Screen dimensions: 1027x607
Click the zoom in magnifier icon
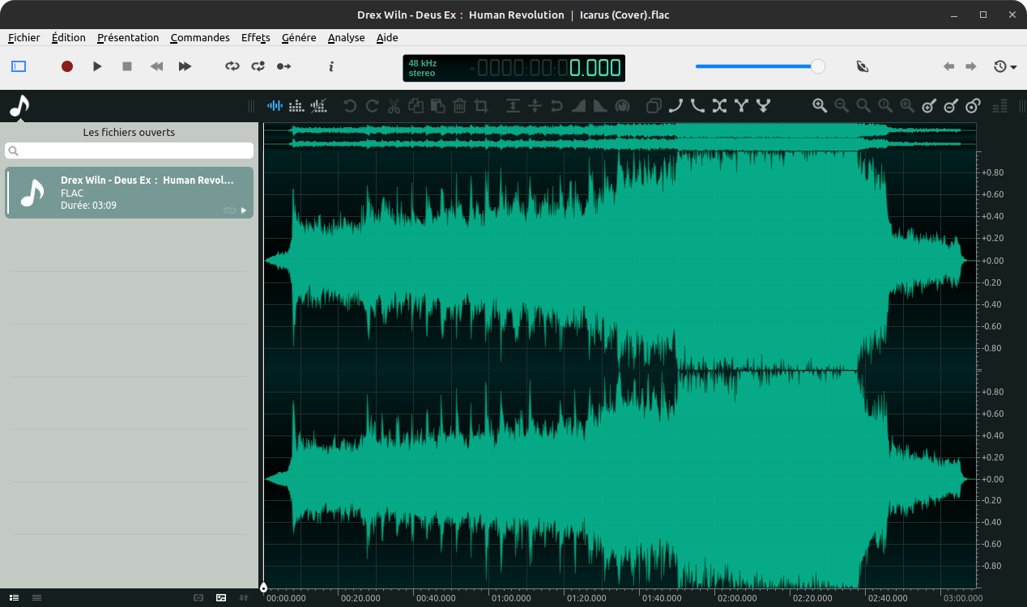pos(820,106)
